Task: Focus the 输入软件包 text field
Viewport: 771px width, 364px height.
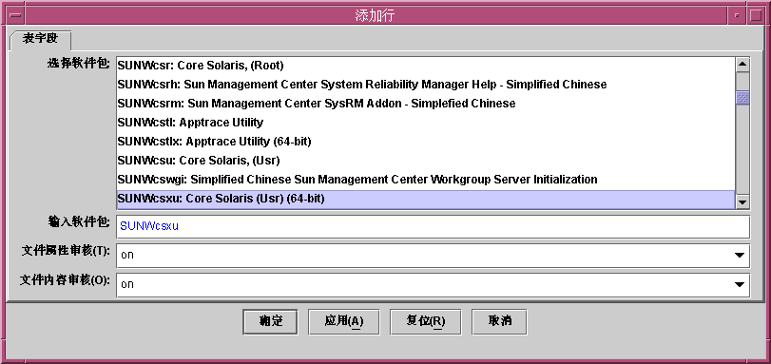Action: [434, 227]
